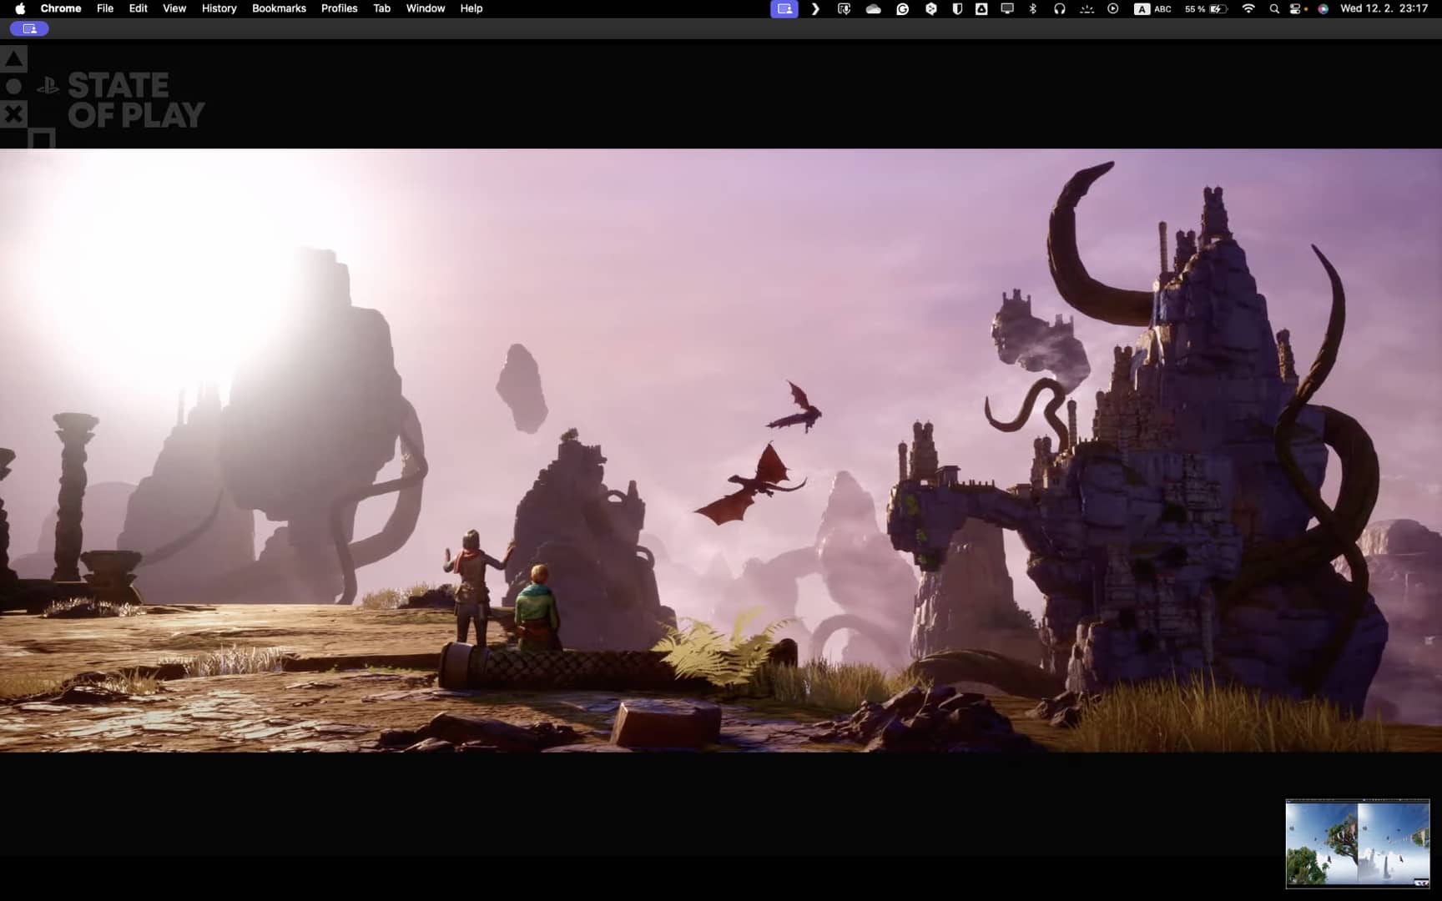Open the Help menu

tap(471, 8)
